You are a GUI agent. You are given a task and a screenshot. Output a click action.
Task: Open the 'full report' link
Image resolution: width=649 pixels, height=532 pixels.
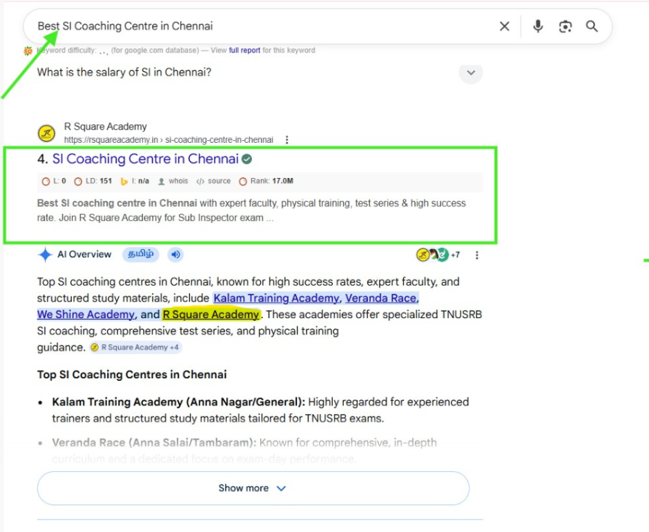coord(244,50)
